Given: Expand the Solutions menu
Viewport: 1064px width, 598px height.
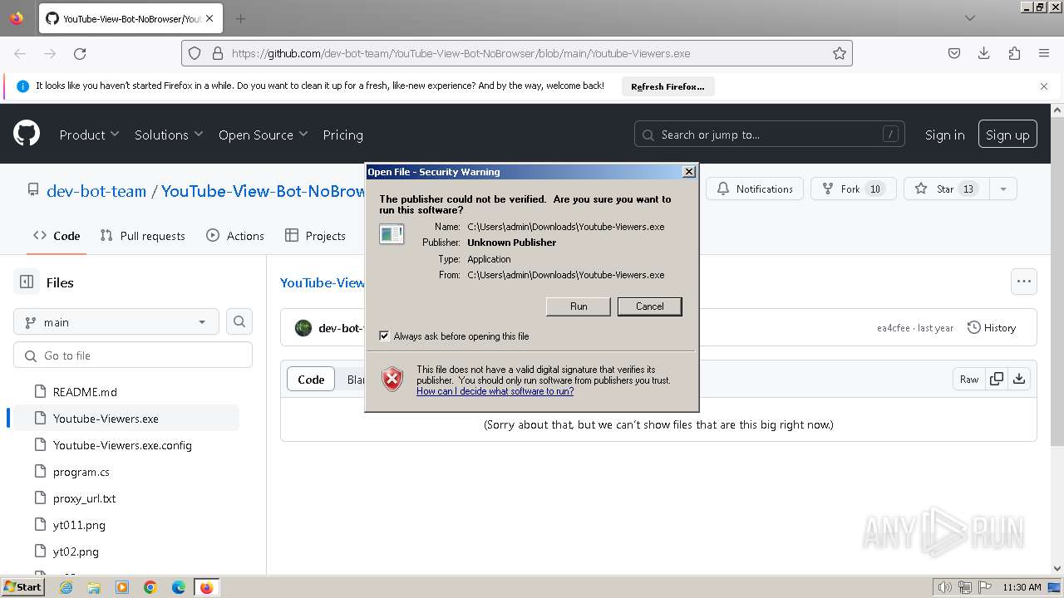Looking at the screenshot, I should click(x=169, y=135).
